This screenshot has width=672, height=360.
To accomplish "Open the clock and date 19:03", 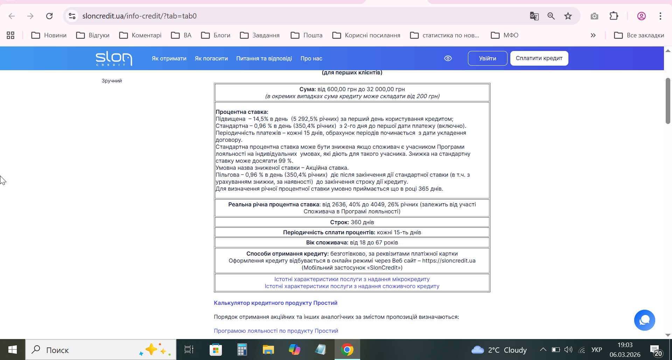I will click(625, 350).
